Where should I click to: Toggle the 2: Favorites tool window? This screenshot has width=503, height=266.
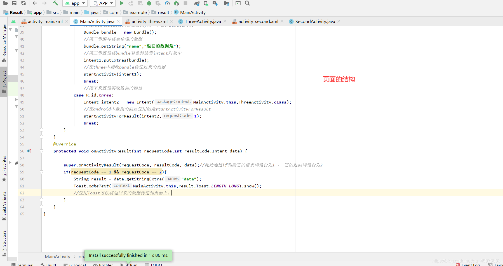point(4,169)
